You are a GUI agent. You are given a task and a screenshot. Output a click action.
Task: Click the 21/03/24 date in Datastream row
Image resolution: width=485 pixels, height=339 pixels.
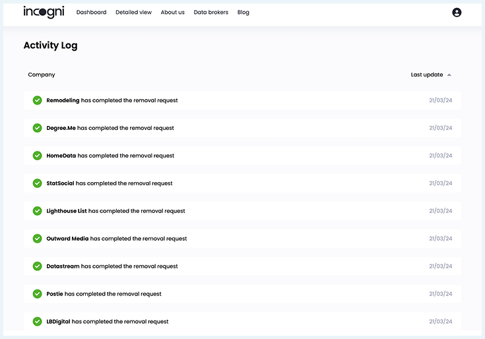[x=441, y=266]
